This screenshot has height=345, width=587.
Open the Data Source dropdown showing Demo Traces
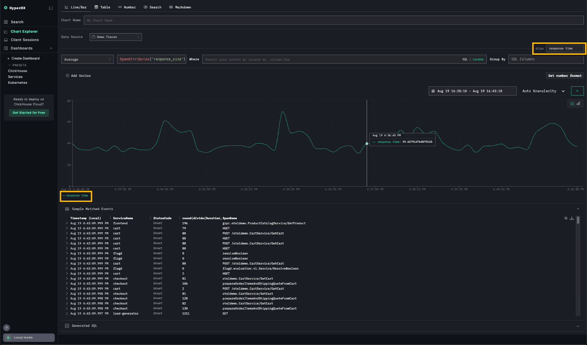pyautogui.click(x=116, y=37)
